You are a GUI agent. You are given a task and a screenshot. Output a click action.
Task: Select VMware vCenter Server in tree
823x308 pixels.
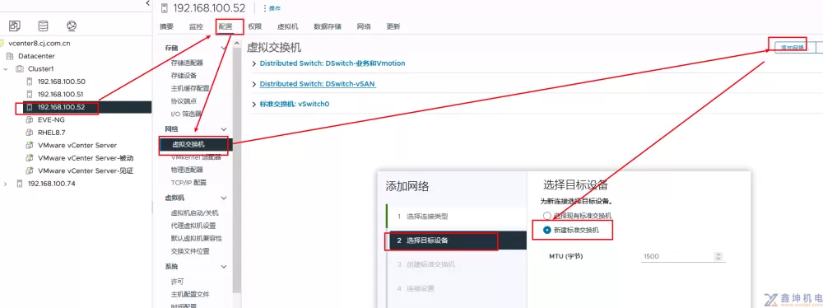(77, 145)
